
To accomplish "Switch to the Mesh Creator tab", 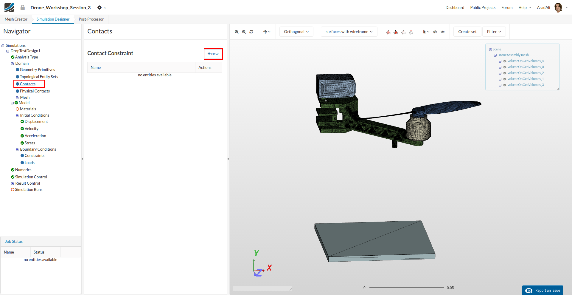I will pyautogui.click(x=16, y=19).
